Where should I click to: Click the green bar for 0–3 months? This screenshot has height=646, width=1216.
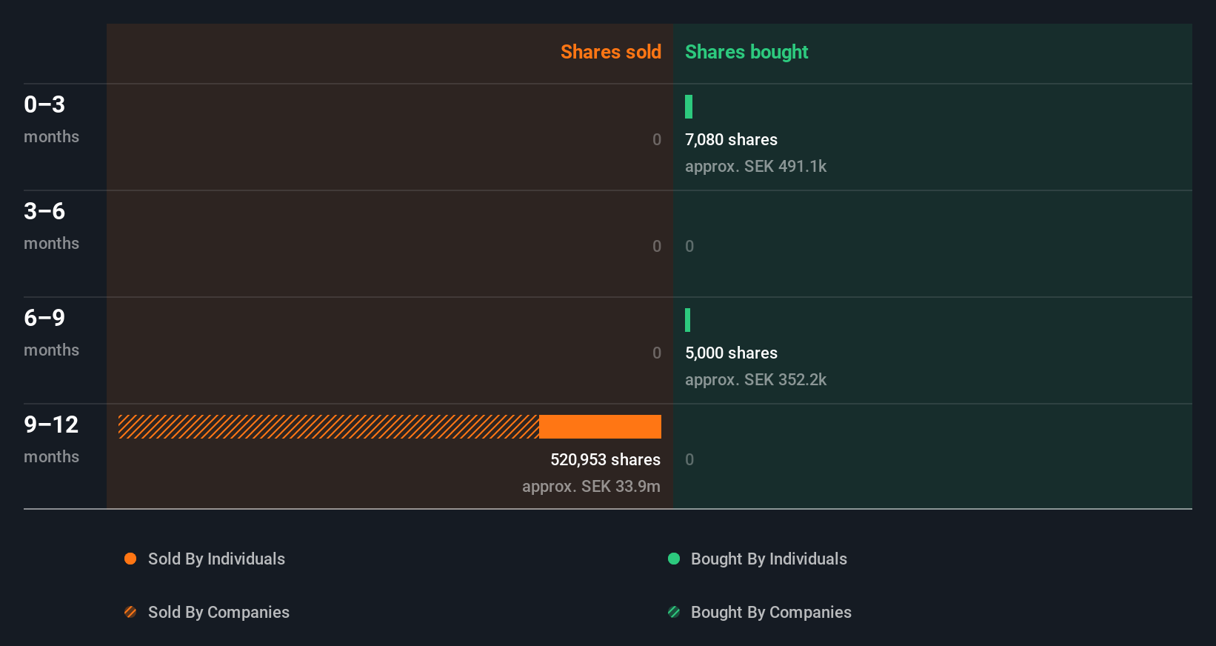tap(689, 107)
